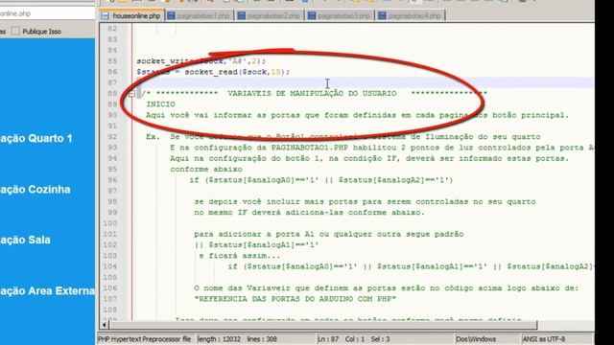Click the lines : 308 status entry
Viewport: 614px width, 345px height.
[x=262, y=339]
